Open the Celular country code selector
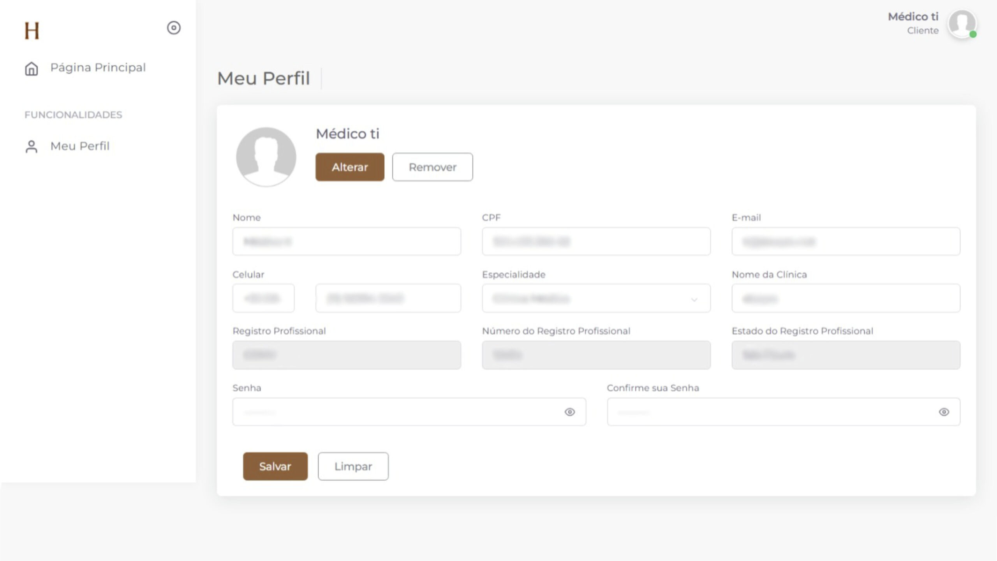Image resolution: width=997 pixels, height=561 pixels. pyautogui.click(x=263, y=298)
